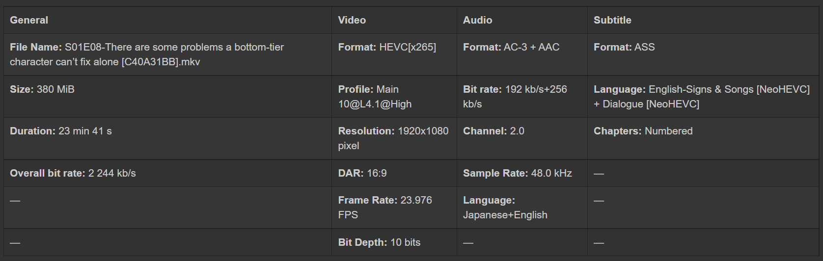
Task: Click the audio Bit rate 192 kb/s+256 kb/s cell
Action: pos(515,97)
